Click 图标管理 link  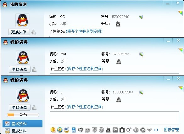[x=171, y=130]
